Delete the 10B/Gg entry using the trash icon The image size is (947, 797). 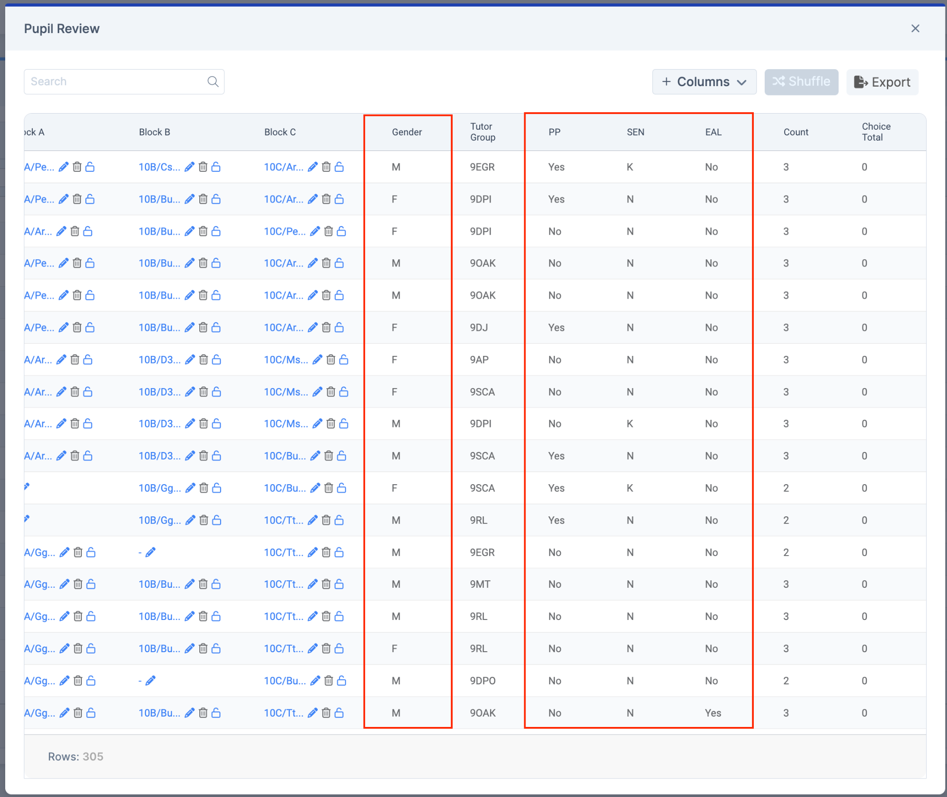click(204, 488)
